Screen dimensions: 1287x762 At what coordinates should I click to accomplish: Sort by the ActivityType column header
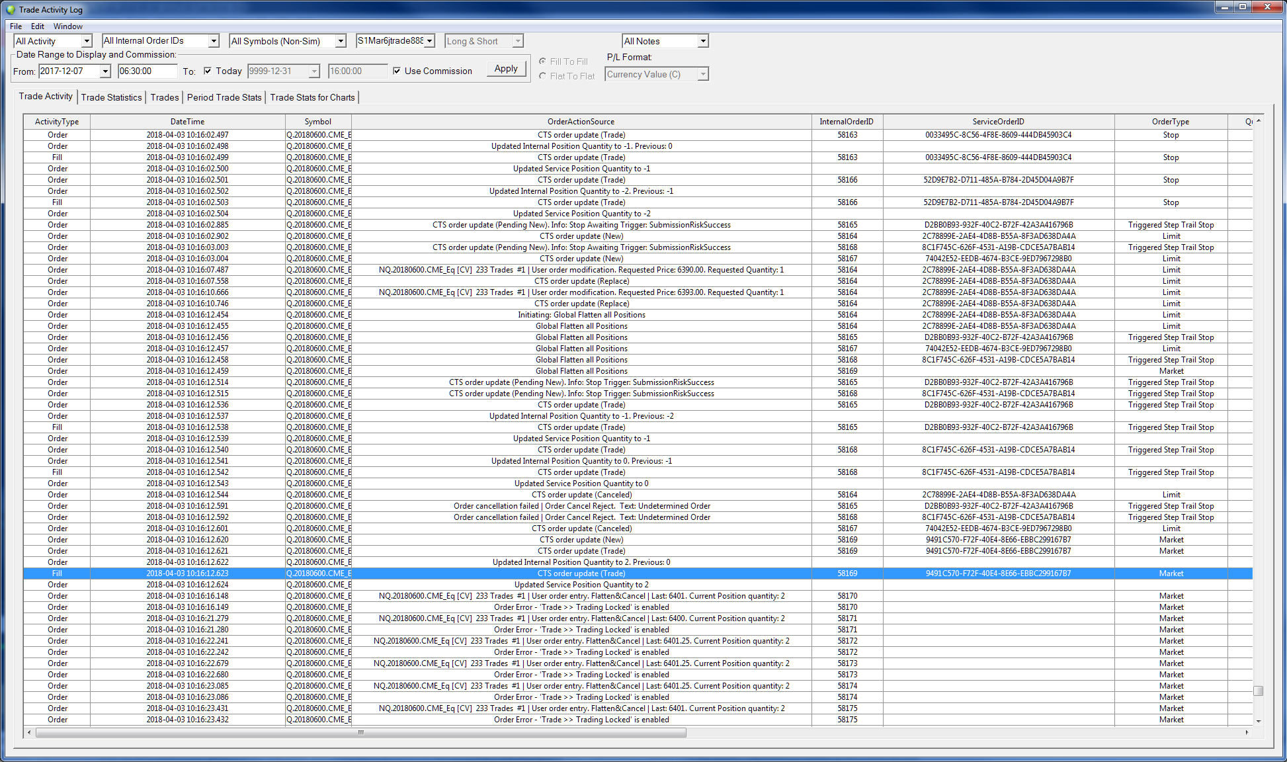pyautogui.click(x=57, y=122)
